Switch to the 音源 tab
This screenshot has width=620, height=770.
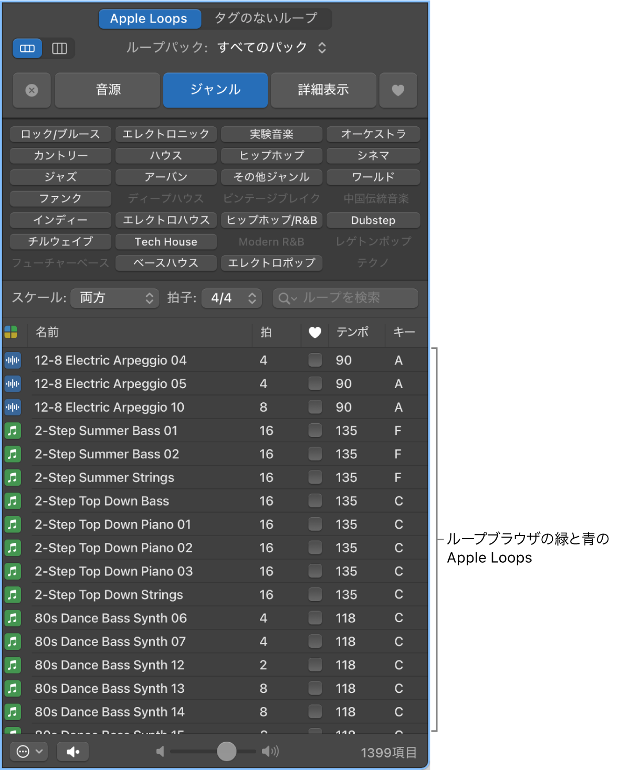click(108, 90)
